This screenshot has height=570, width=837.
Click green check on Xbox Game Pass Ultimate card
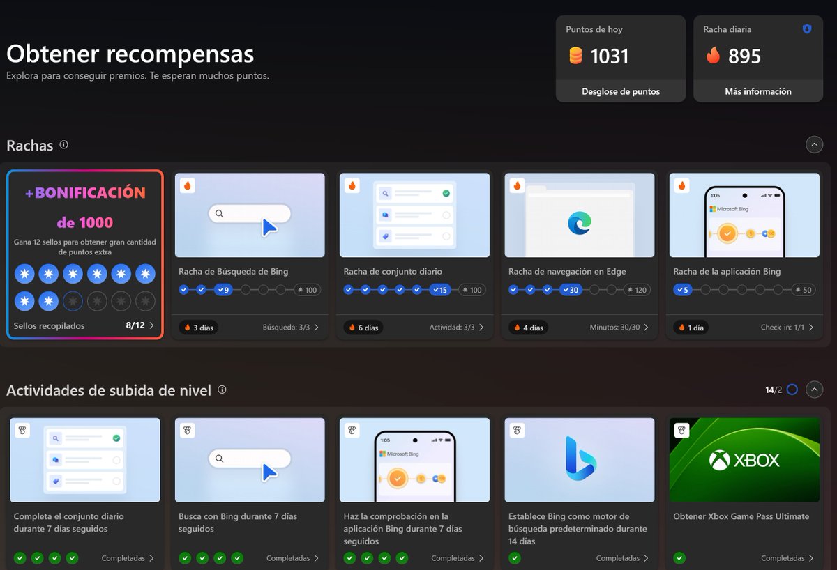[x=679, y=558]
